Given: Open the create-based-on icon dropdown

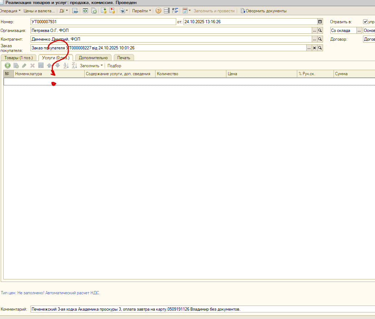Looking at the screenshot, I should 124,11.
